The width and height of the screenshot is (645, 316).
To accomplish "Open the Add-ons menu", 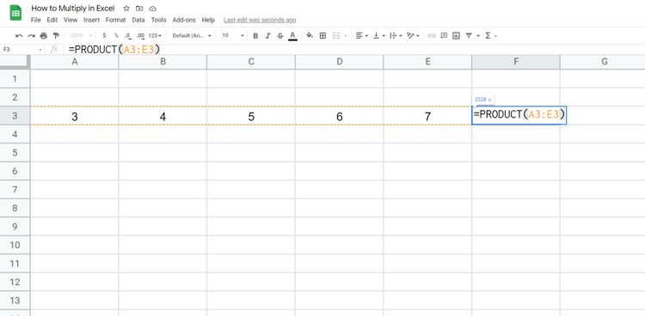I will [184, 20].
